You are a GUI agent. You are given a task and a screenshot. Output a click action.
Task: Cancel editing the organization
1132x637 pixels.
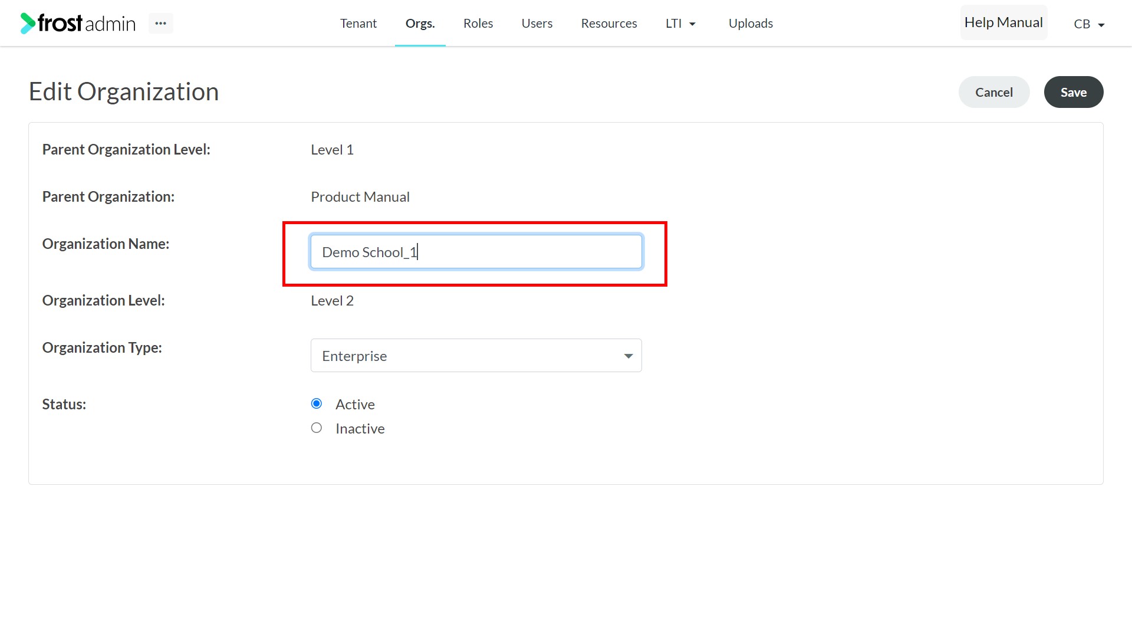[x=993, y=92]
